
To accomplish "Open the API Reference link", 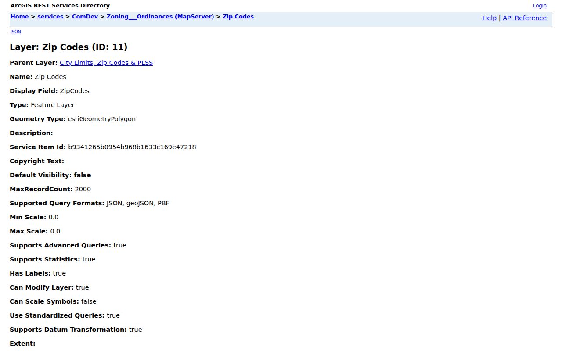I will click(x=525, y=18).
